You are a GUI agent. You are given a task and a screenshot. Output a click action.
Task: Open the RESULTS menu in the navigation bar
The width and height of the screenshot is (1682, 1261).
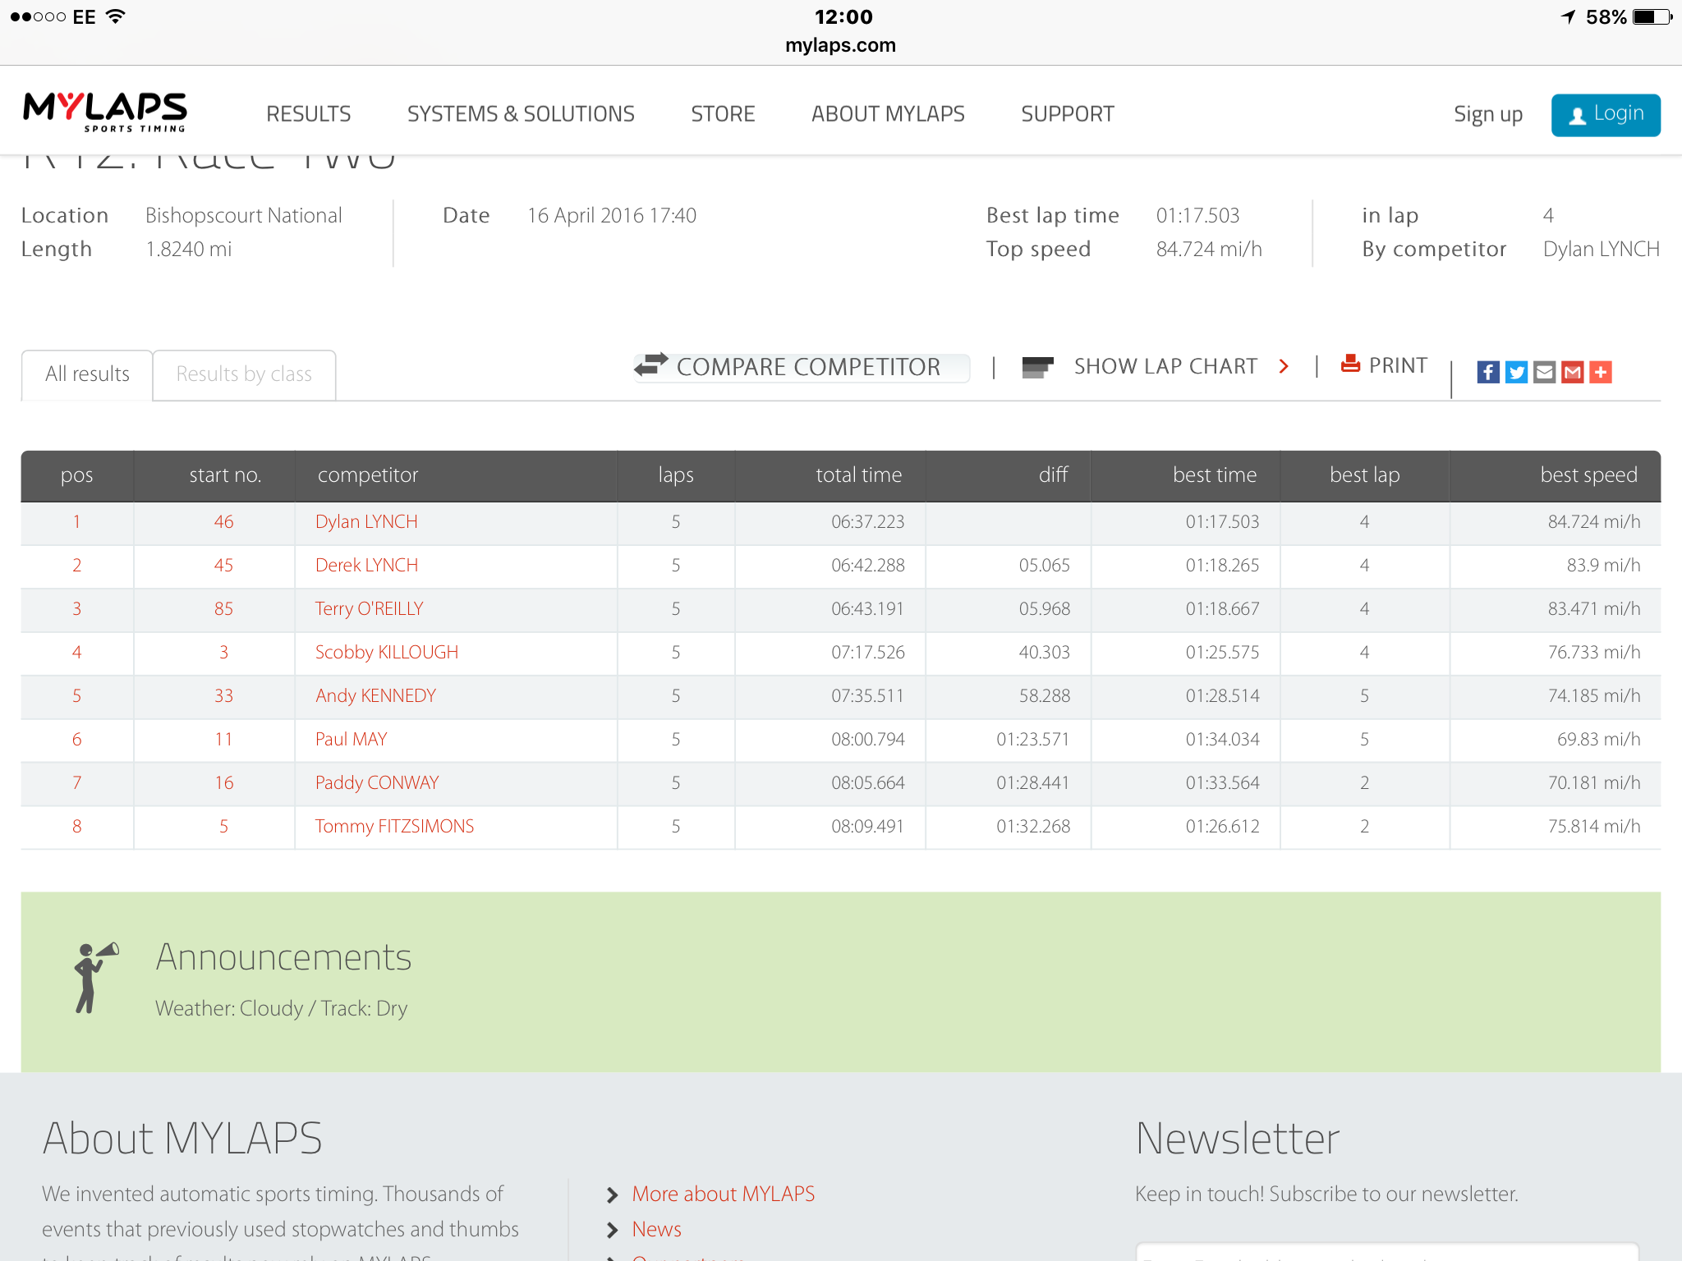pyautogui.click(x=309, y=113)
